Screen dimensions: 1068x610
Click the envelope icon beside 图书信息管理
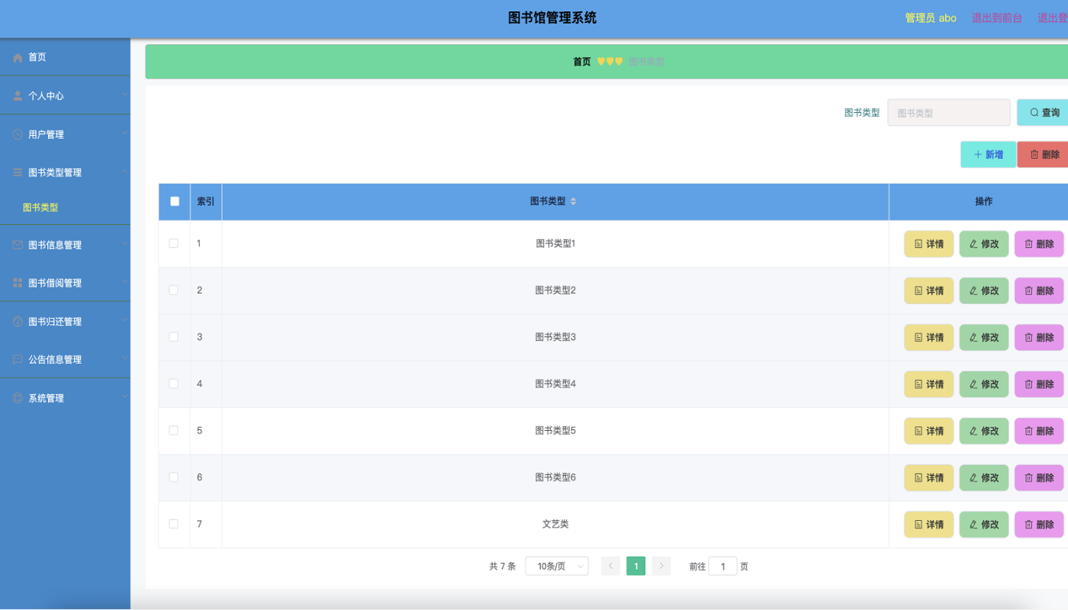18,245
